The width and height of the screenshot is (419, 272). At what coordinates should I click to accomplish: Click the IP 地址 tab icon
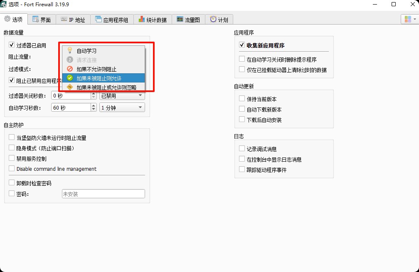[x=65, y=19]
